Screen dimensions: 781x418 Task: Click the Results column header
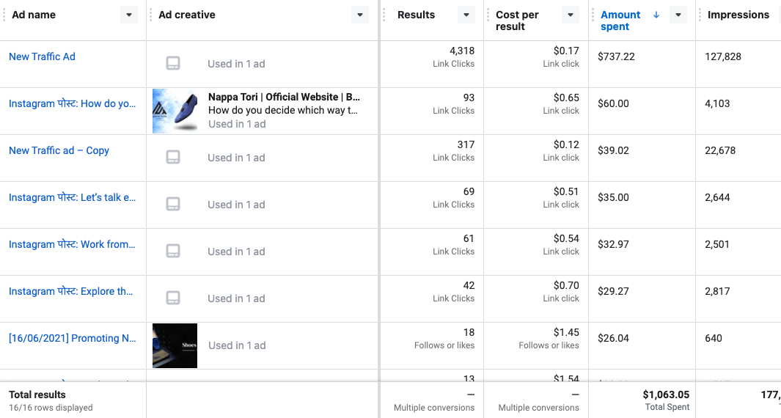click(416, 15)
